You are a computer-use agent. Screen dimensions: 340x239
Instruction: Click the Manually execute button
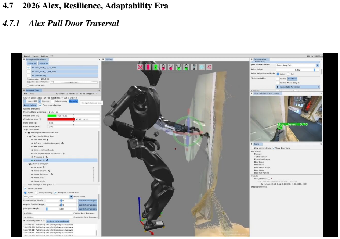click(73, 101)
